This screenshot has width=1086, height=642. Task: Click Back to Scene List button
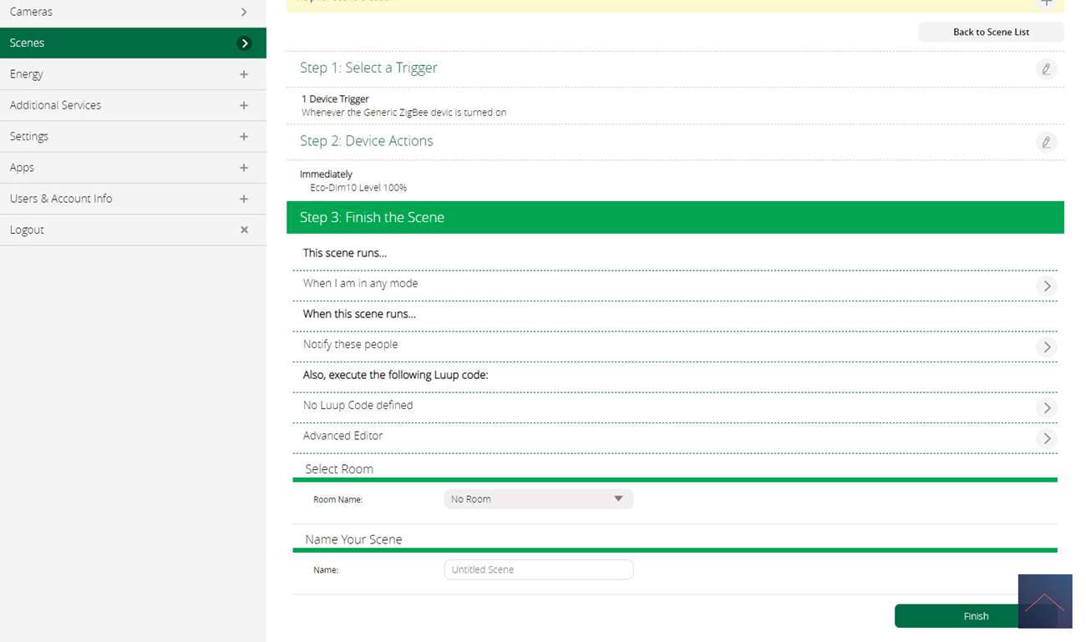pyautogui.click(x=991, y=32)
